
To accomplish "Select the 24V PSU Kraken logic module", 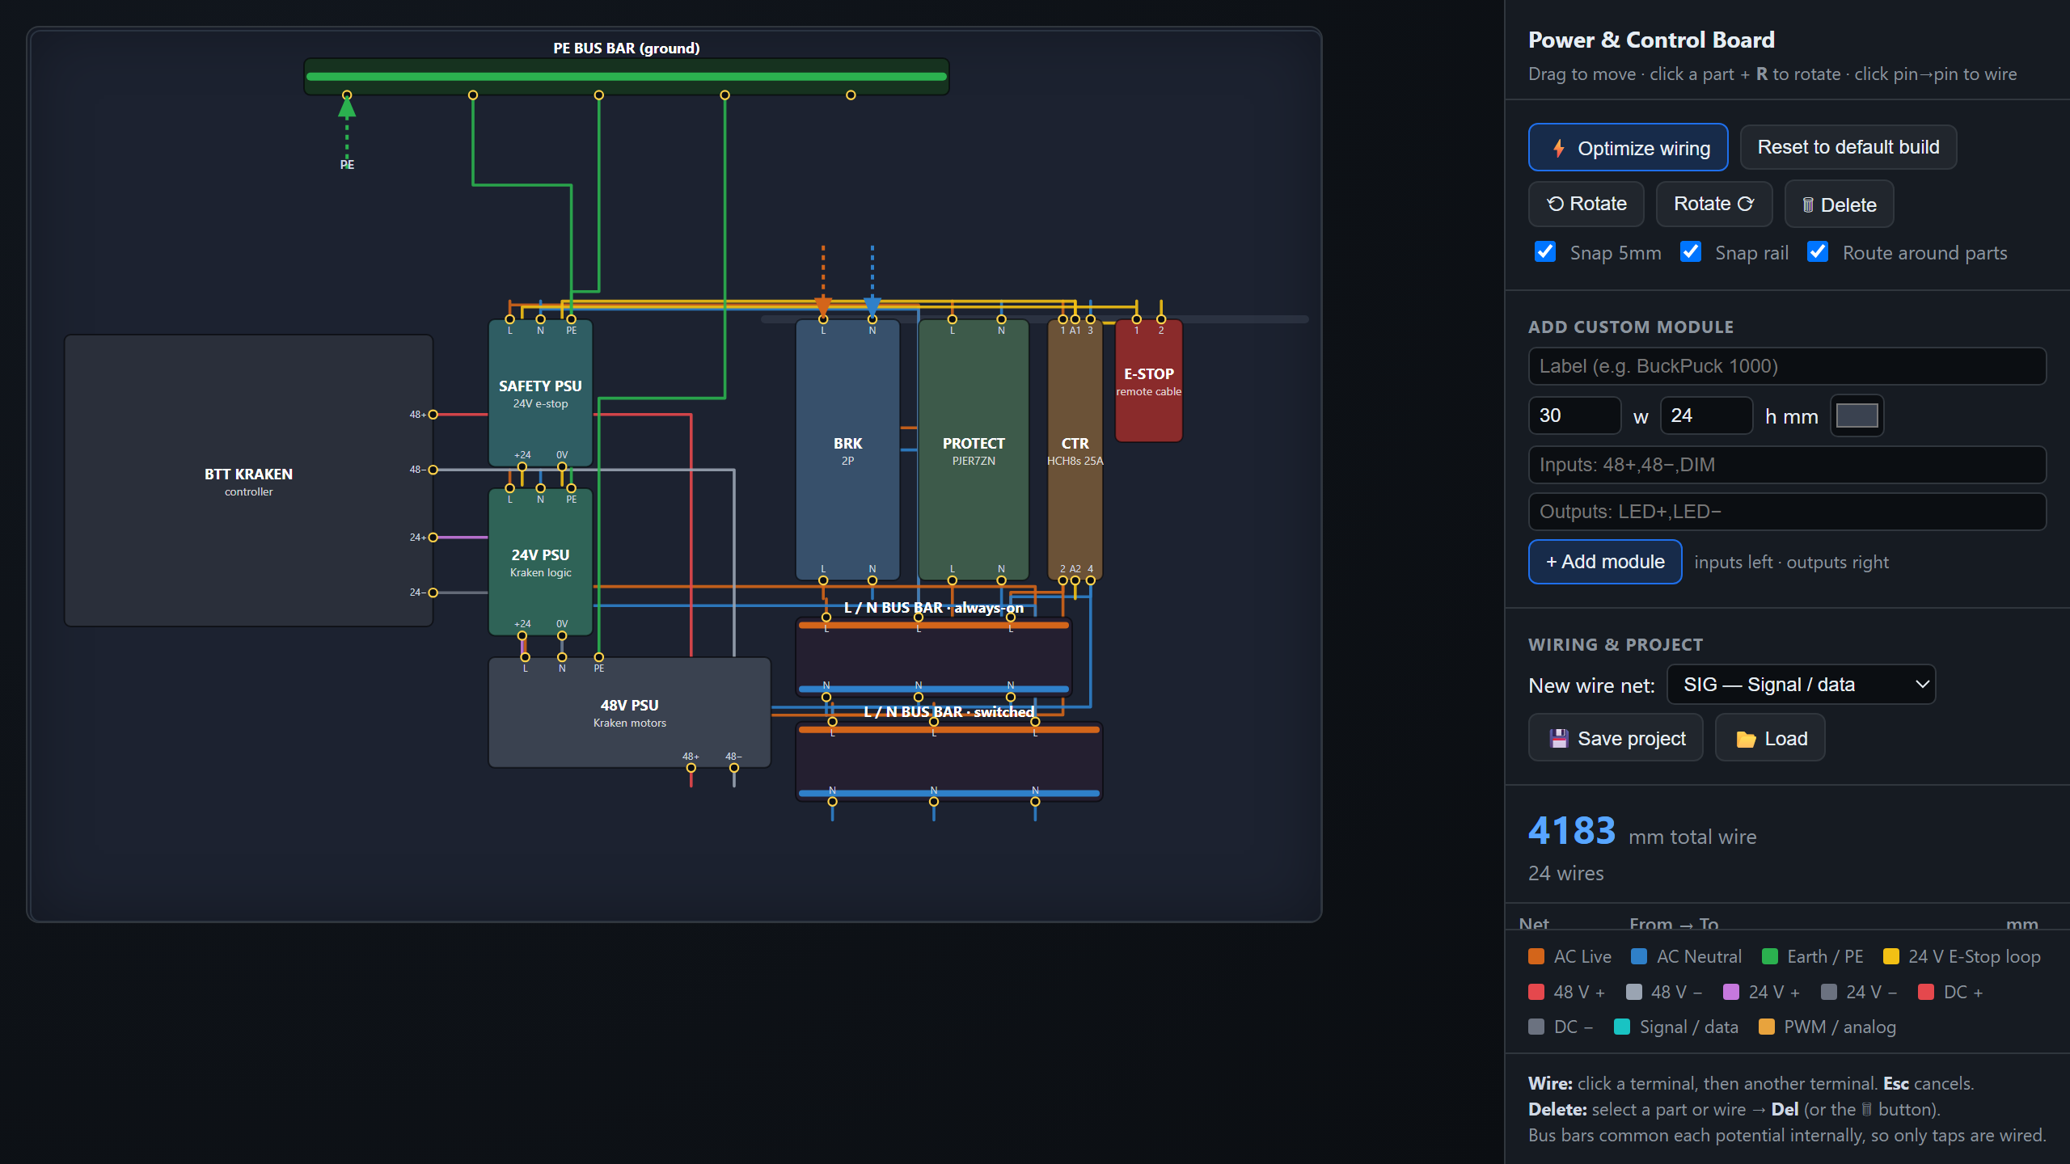I will (540, 563).
